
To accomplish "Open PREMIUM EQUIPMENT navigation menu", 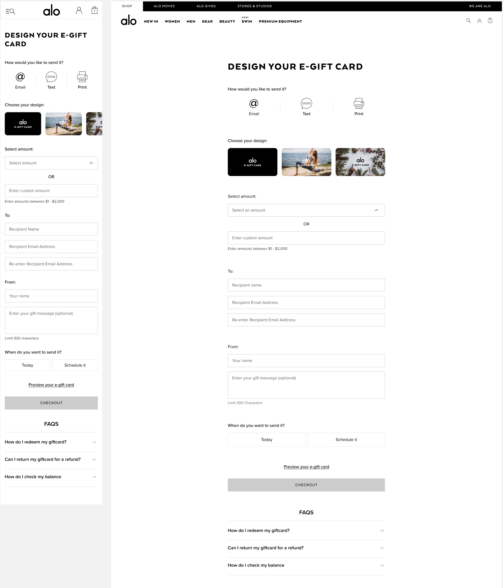I will 280,21.
